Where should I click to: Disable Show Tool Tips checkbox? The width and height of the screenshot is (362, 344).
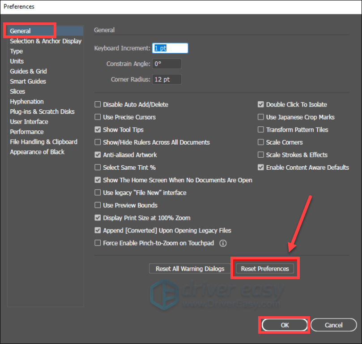pyautogui.click(x=98, y=130)
